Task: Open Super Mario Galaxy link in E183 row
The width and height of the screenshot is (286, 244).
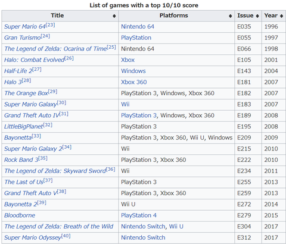Action: [30, 104]
